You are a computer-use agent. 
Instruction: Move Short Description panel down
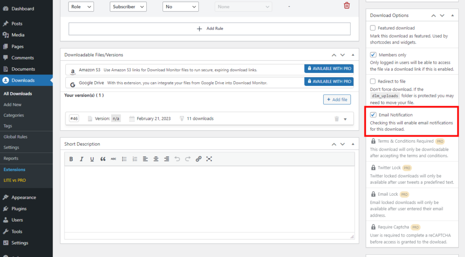pyautogui.click(x=342, y=144)
